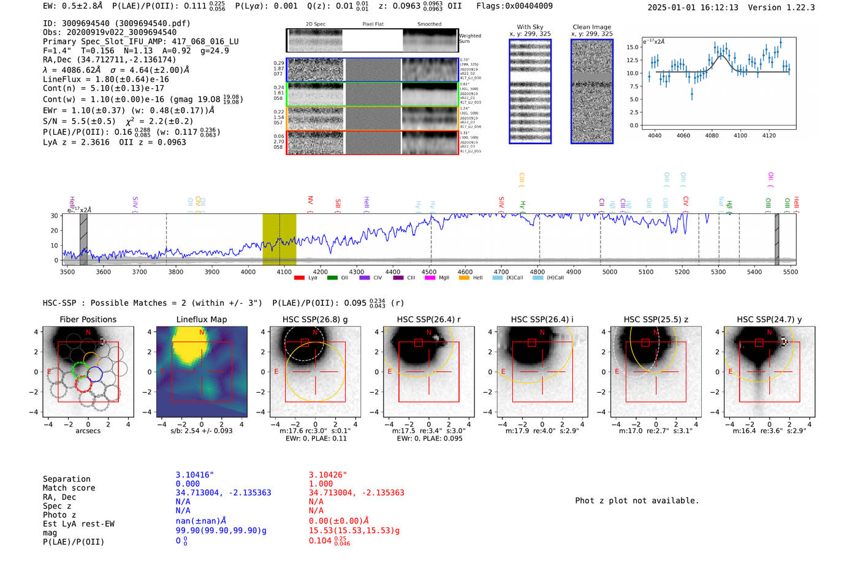Click the Weighted Sum 2D spectrum row
The height and width of the screenshot is (584, 858).
372,40
